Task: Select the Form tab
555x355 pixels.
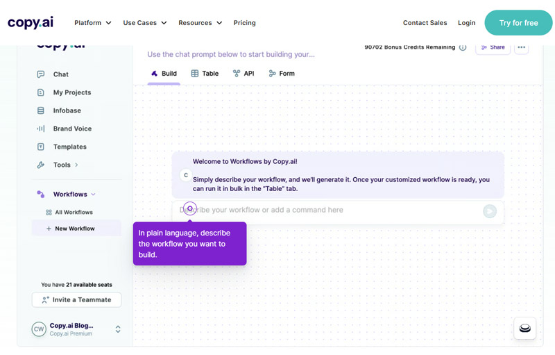Action: point(282,74)
